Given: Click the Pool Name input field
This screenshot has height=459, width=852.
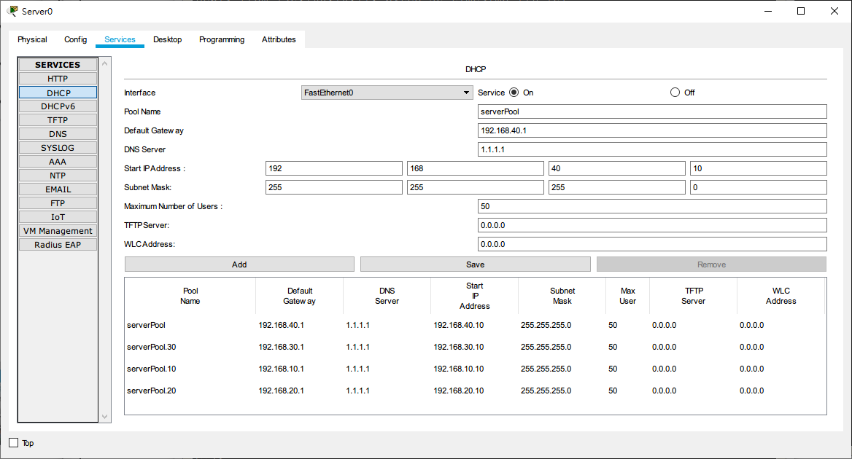Looking at the screenshot, I should click(x=651, y=111).
